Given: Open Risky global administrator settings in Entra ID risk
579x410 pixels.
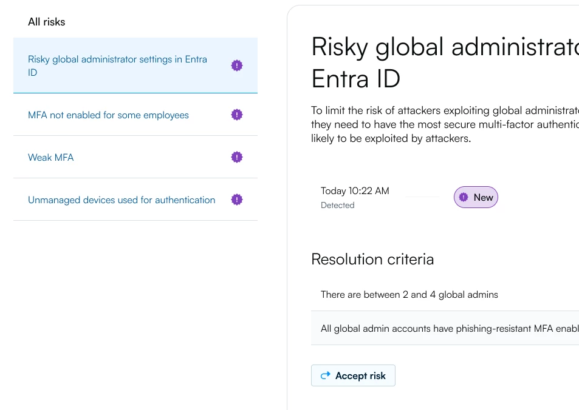Looking at the screenshot, I should 117,66.
